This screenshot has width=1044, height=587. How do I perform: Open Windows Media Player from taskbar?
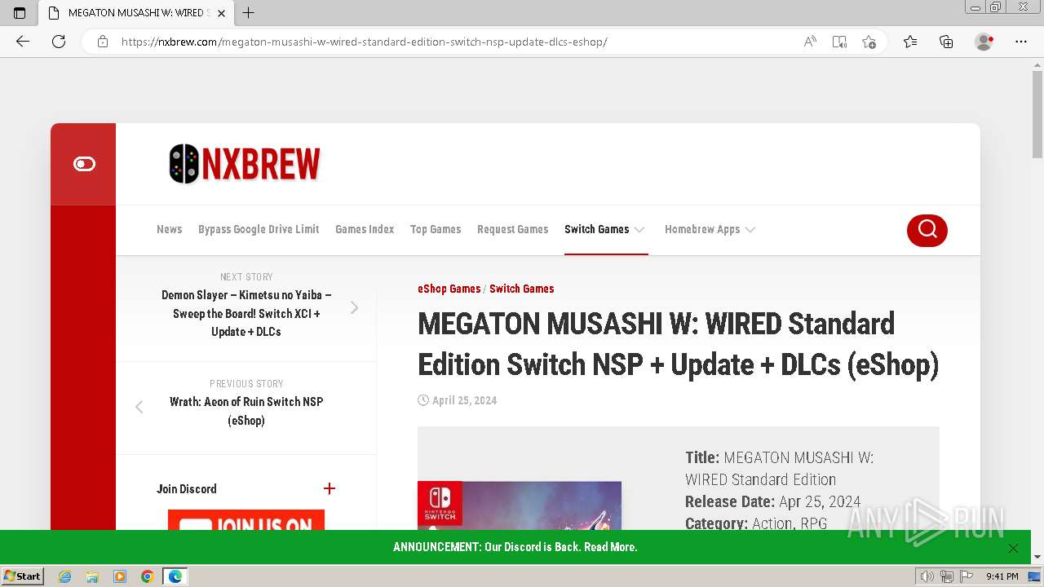120,576
